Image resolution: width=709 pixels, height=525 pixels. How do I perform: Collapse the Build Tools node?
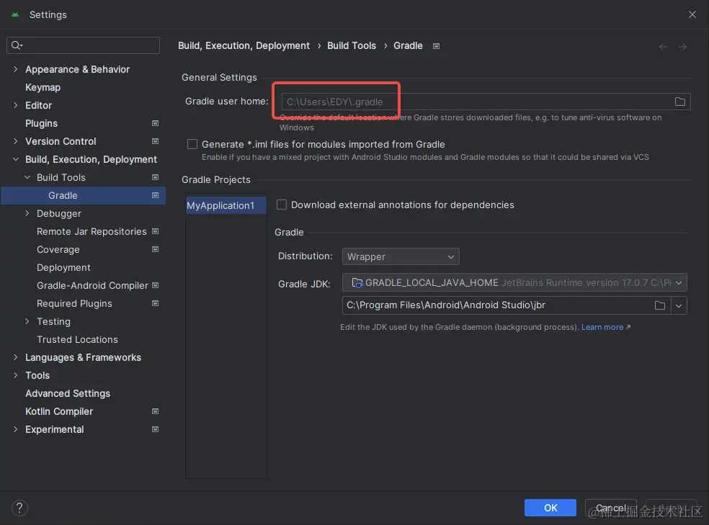pos(27,178)
